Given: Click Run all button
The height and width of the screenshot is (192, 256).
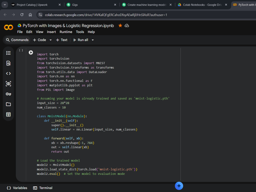Looking at the screenshot, I should click(x=81, y=40).
